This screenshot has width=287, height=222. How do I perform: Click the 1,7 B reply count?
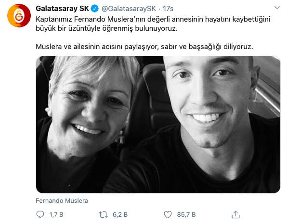56,214
